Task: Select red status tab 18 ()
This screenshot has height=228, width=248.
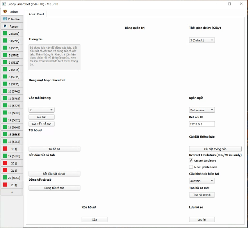Action: tap(12, 149)
